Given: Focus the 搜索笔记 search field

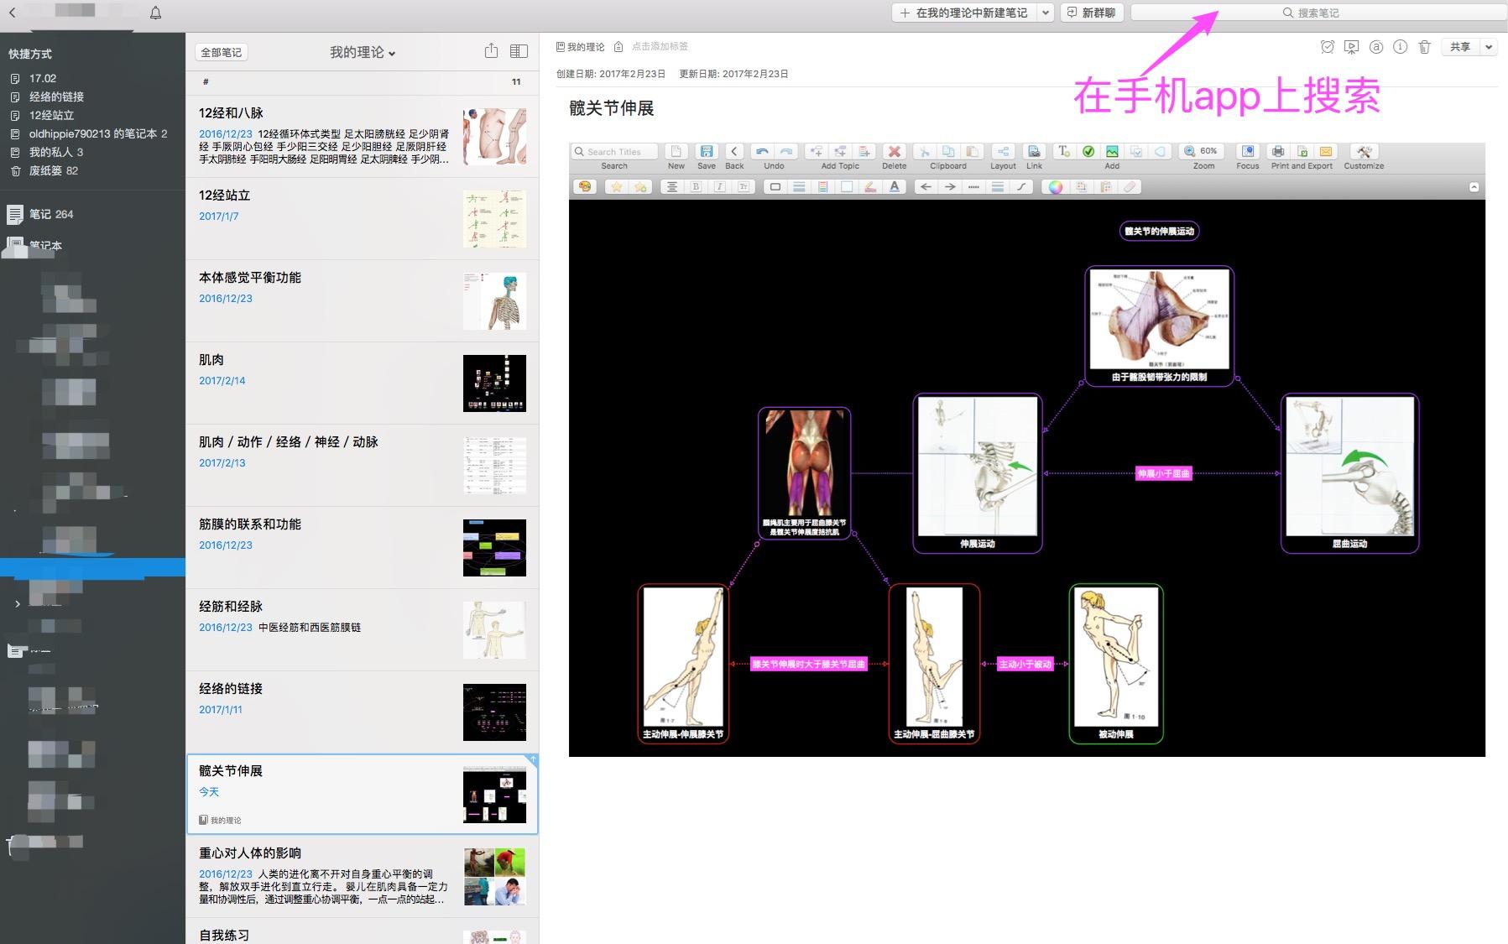Looking at the screenshot, I should click(1317, 13).
